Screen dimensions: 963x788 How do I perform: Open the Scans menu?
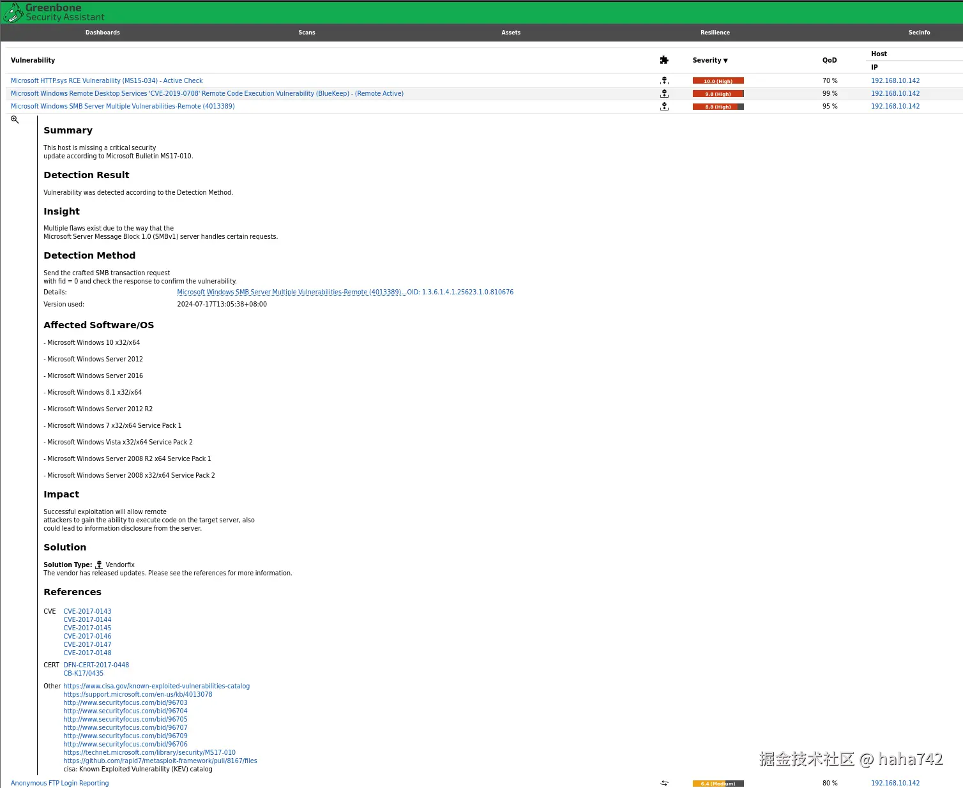(x=307, y=33)
